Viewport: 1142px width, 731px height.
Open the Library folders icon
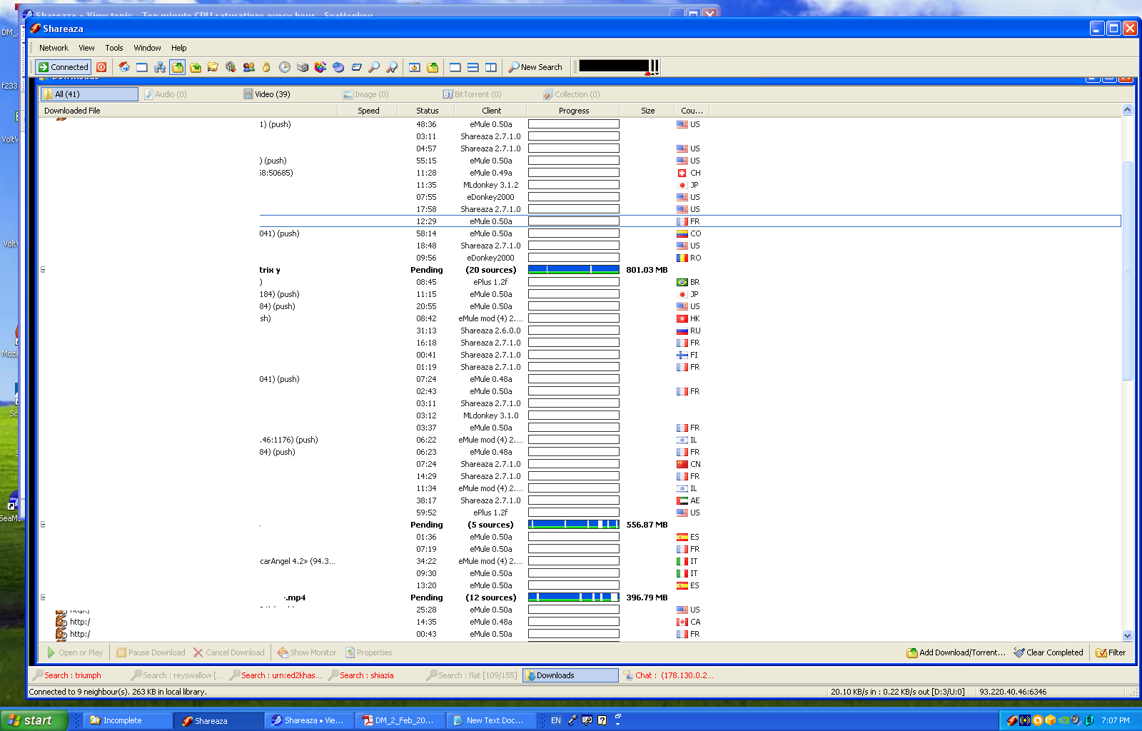point(213,67)
